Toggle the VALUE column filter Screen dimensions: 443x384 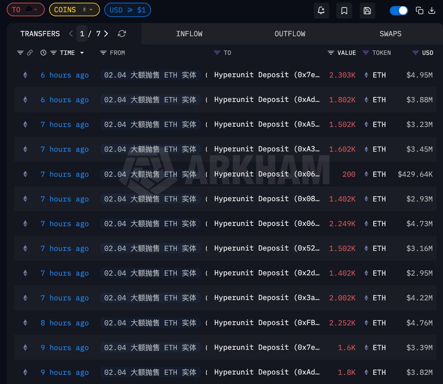[x=331, y=53]
